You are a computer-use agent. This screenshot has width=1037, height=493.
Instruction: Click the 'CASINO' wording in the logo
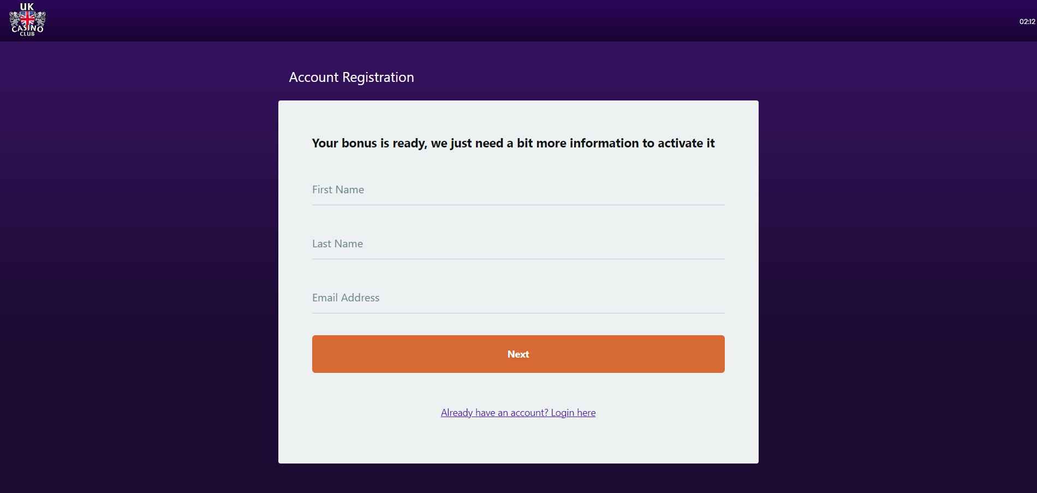[x=27, y=28]
